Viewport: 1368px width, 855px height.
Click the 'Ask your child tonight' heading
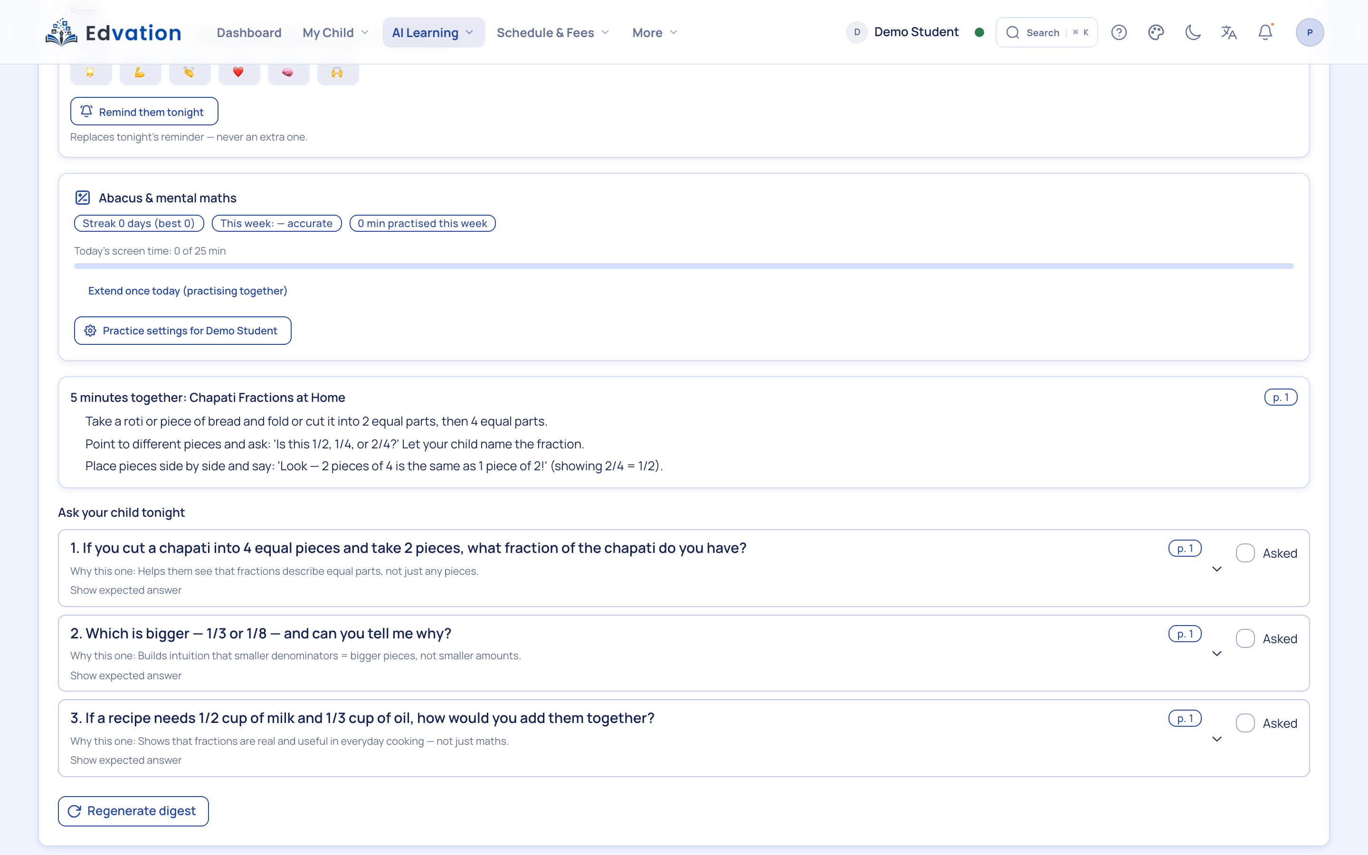point(122,513)
